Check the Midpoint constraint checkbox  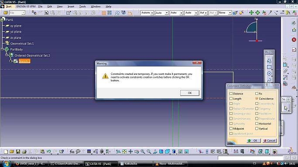coord(231,129)
